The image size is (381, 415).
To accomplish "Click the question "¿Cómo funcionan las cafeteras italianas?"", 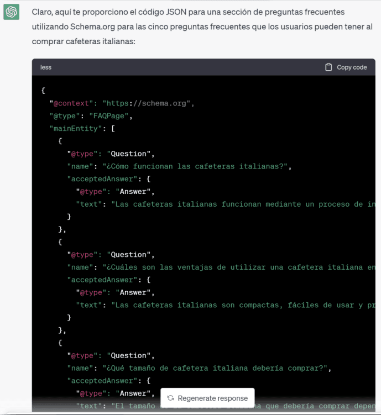I will [196, 166].
